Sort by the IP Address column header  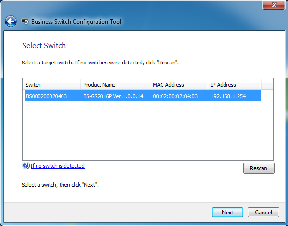click(234, 85)
